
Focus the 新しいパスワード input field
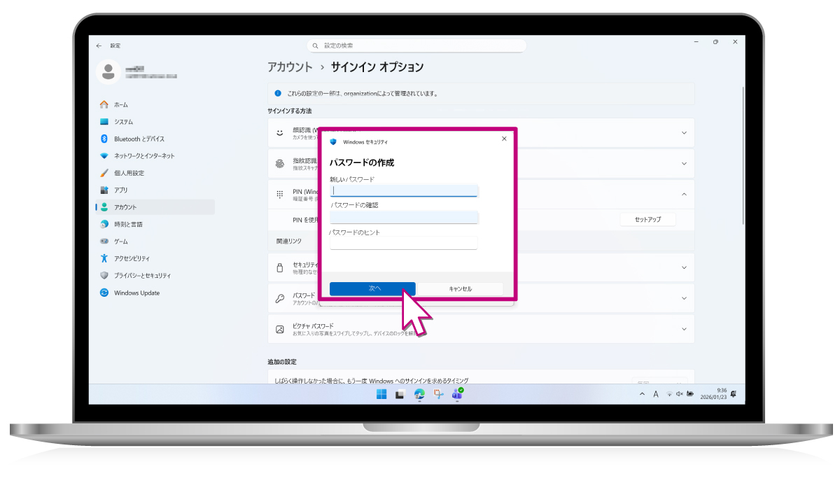pyautogui.click(x=404, y=190)
